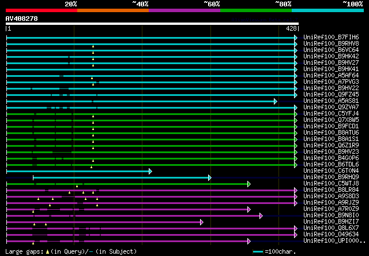
Task: Click the purple alignment bar of B9HZI7
Action: [104, 222]
